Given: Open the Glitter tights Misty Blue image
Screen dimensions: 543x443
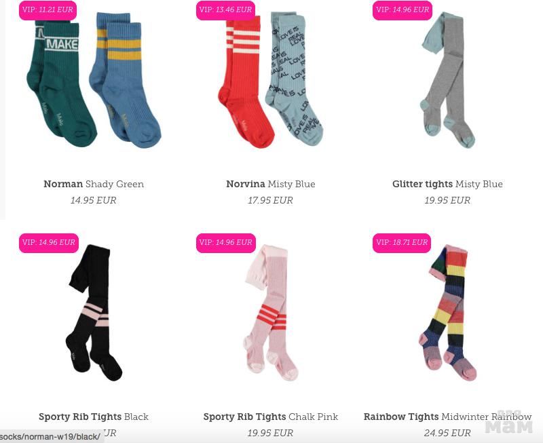Looking at the screenshot, I should pyautogui.click(x=448, y=80).
